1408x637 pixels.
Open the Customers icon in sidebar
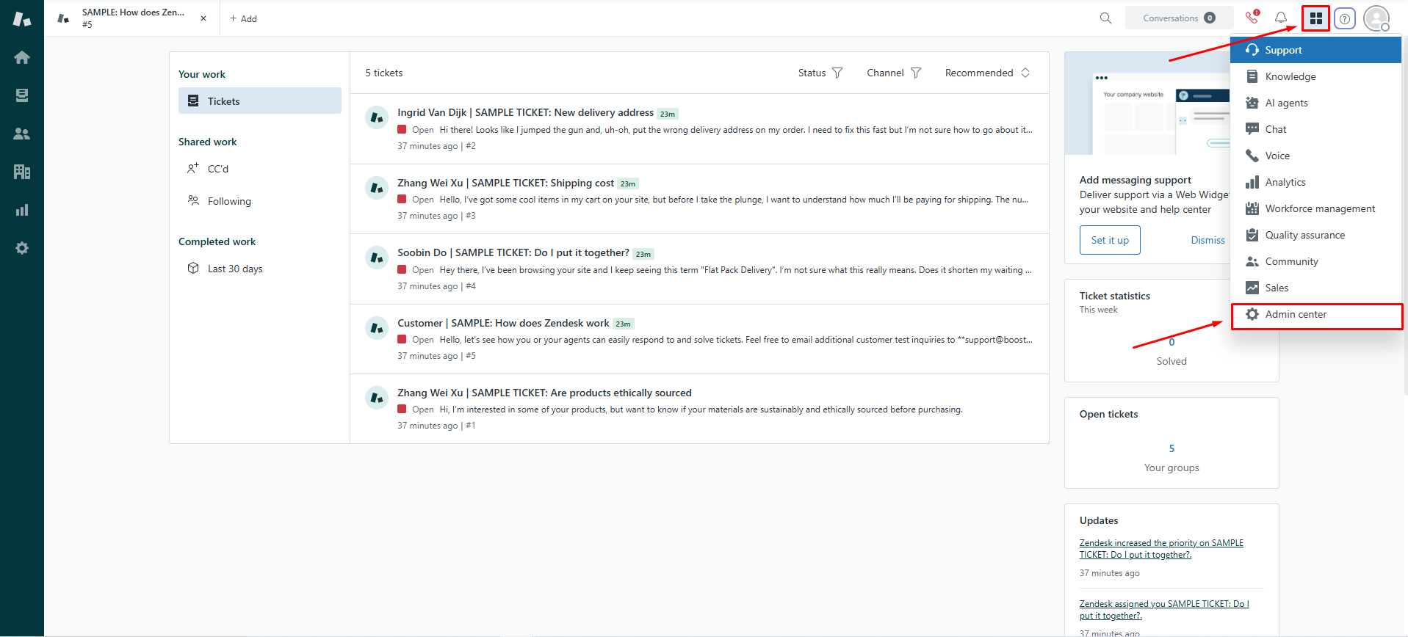(x=22, y=134)
